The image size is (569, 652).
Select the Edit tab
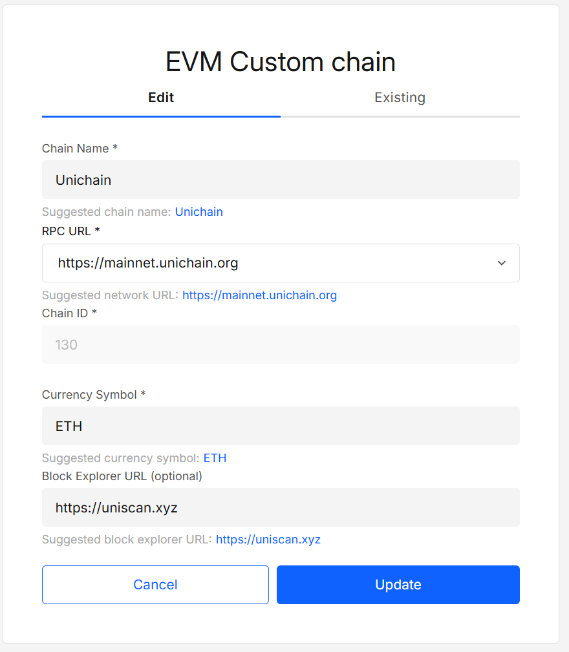pos(160,98)
